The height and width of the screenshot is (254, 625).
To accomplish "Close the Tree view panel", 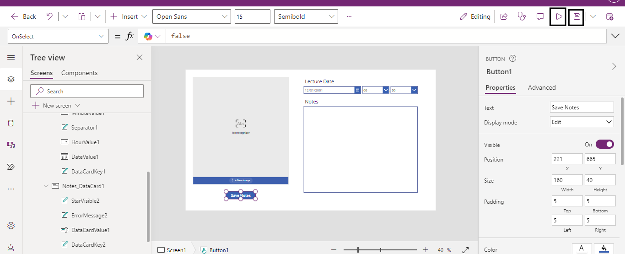I will 140,57.
